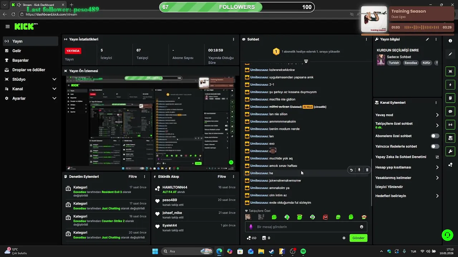The image size is (458, 257).
Task: Toggle stream preview panel icon in right sidebar
Action: 450,71
